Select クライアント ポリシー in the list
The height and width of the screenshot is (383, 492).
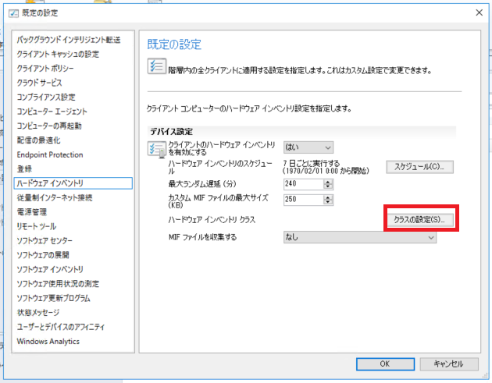coord(47,68)
